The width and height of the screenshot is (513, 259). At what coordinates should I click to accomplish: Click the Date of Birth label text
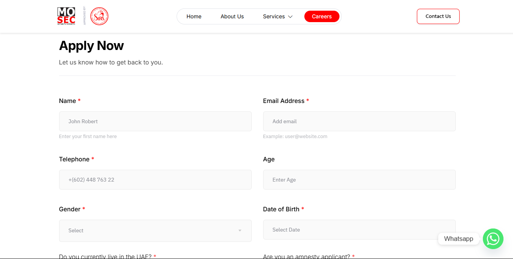pos(281,209)
